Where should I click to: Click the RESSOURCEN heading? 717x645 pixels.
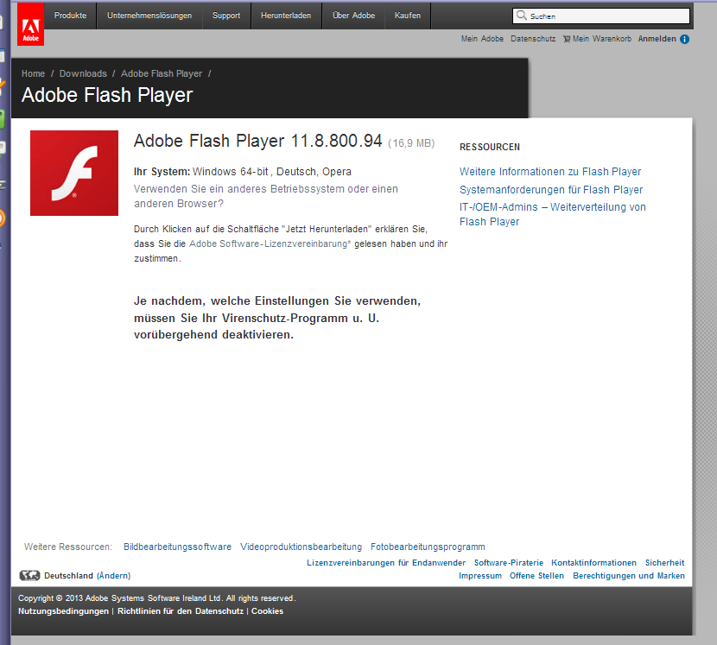click(490, 147)
